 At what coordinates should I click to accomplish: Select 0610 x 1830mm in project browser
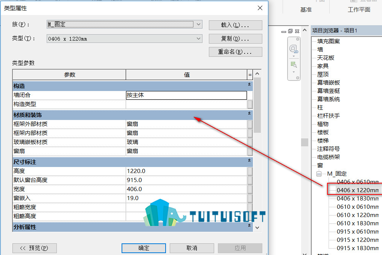tap(358, 223)
